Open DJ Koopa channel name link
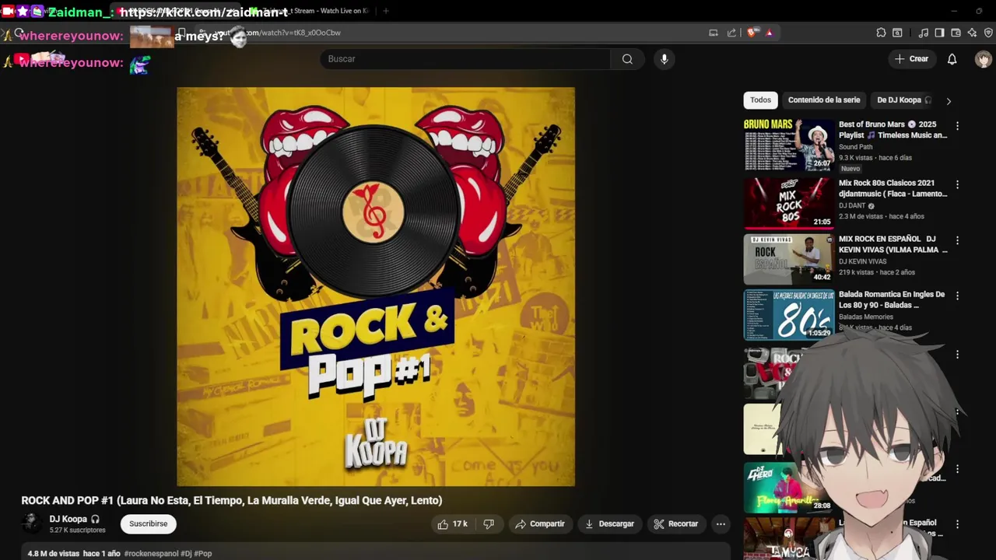 click(x=68, y=519)
